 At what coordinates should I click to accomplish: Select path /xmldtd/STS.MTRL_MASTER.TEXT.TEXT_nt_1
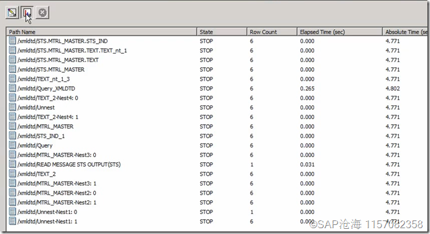[x=72, y=50]
